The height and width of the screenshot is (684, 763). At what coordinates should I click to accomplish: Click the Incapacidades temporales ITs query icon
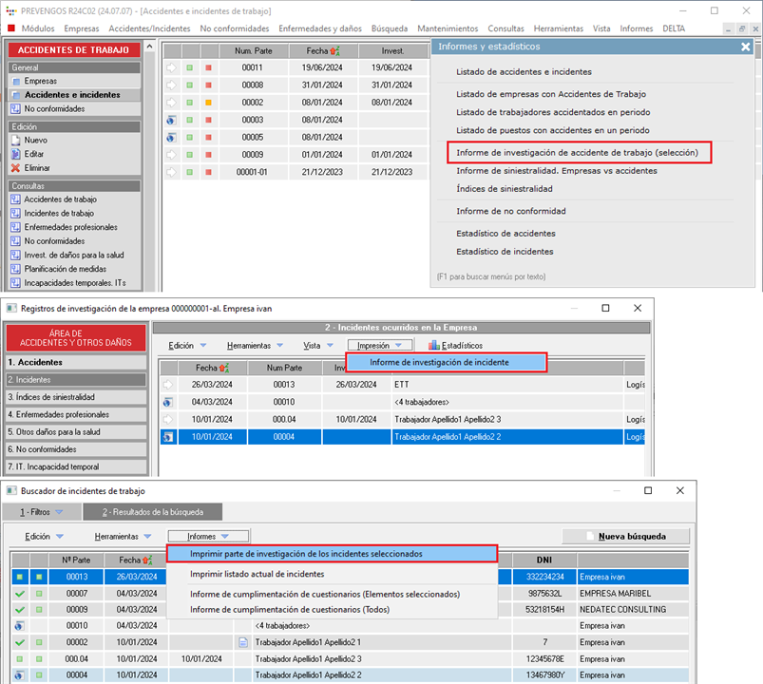(15, 283)
